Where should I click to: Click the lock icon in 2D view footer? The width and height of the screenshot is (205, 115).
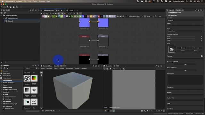click(164, 111)
